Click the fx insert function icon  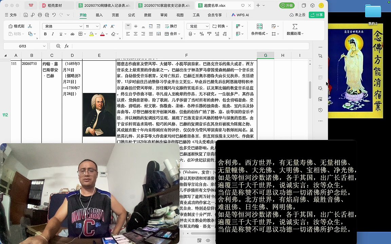click(x=67, y=46)
